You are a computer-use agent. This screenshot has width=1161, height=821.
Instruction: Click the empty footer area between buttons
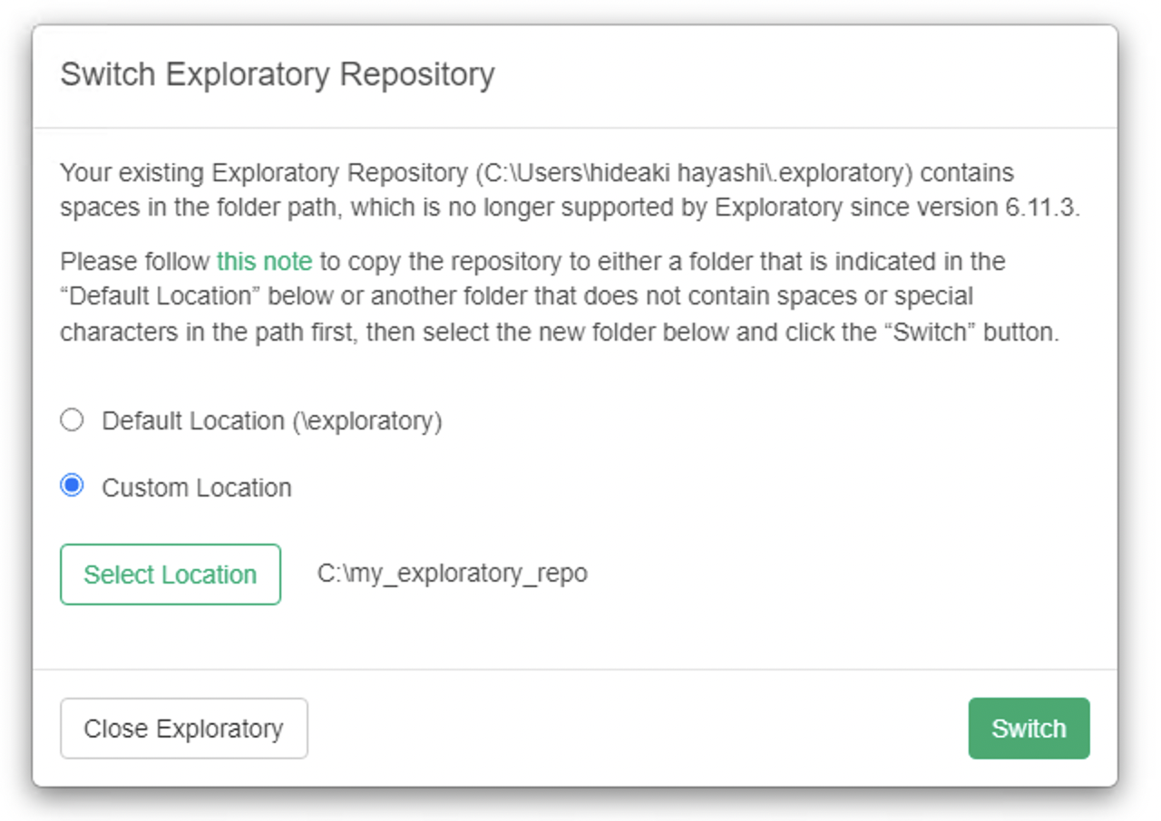pyautogui.click(x=635, y=729)
